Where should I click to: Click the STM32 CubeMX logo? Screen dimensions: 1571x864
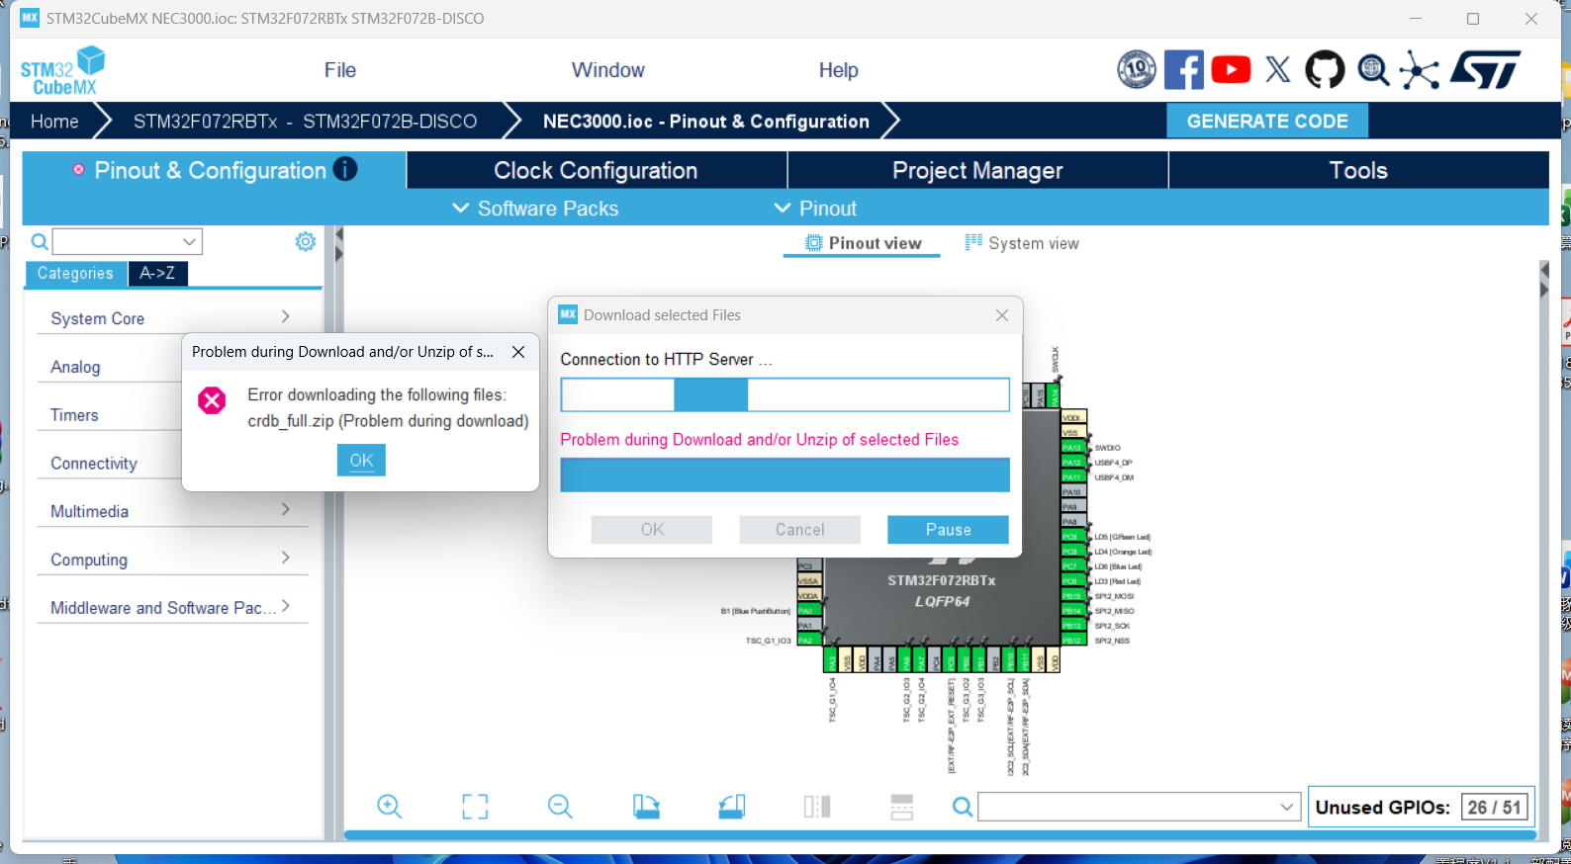(x=61, y=71)
